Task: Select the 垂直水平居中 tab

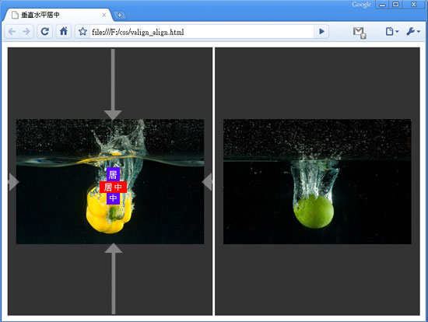Action: (x=58, y=15)
